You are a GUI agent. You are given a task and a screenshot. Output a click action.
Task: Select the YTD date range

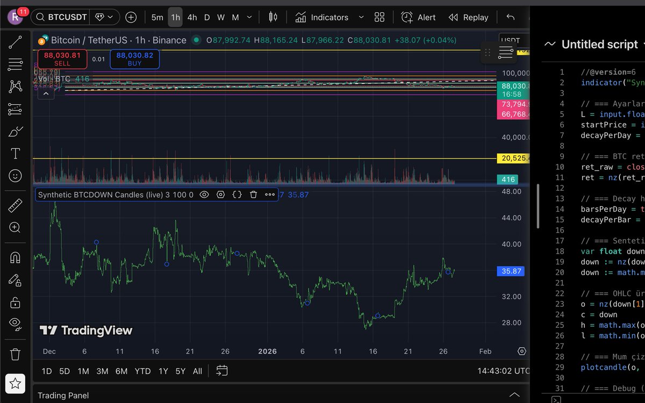coord(142,371)
